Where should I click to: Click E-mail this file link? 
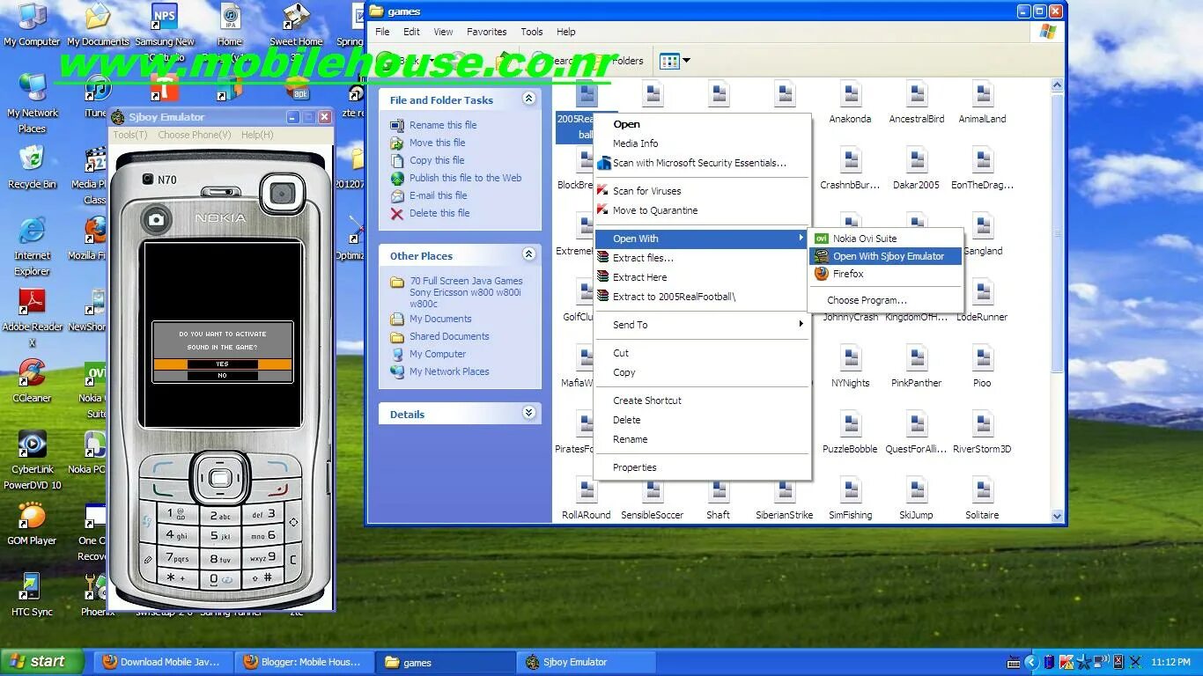pyautogui.click(x=438, y=195)
